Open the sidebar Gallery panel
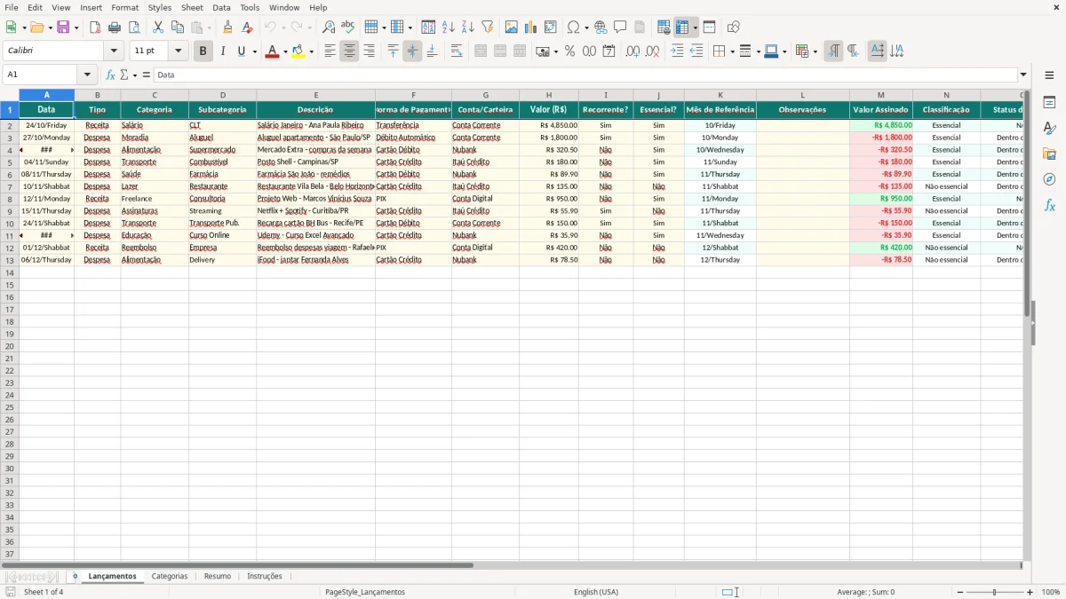This screenshot has height=599, width=1066. click(1049, 154)
